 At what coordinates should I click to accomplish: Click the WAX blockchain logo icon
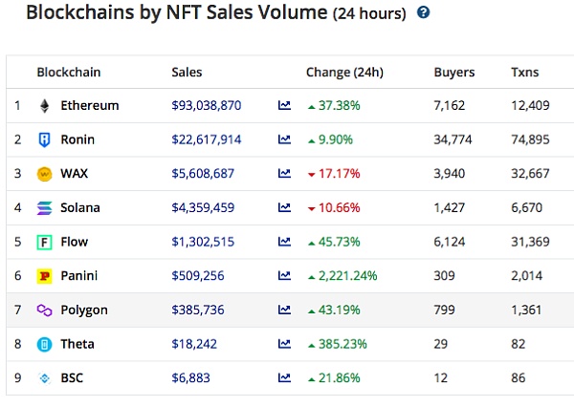pos(44,174)
